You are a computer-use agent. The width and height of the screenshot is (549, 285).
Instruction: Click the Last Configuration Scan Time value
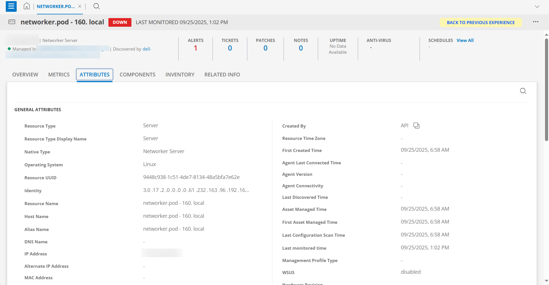pos(425,235)
